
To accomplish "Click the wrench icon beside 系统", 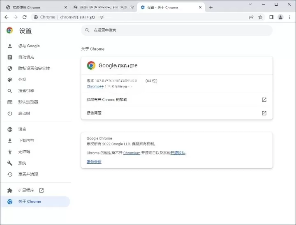I will (x=10, y=163).
